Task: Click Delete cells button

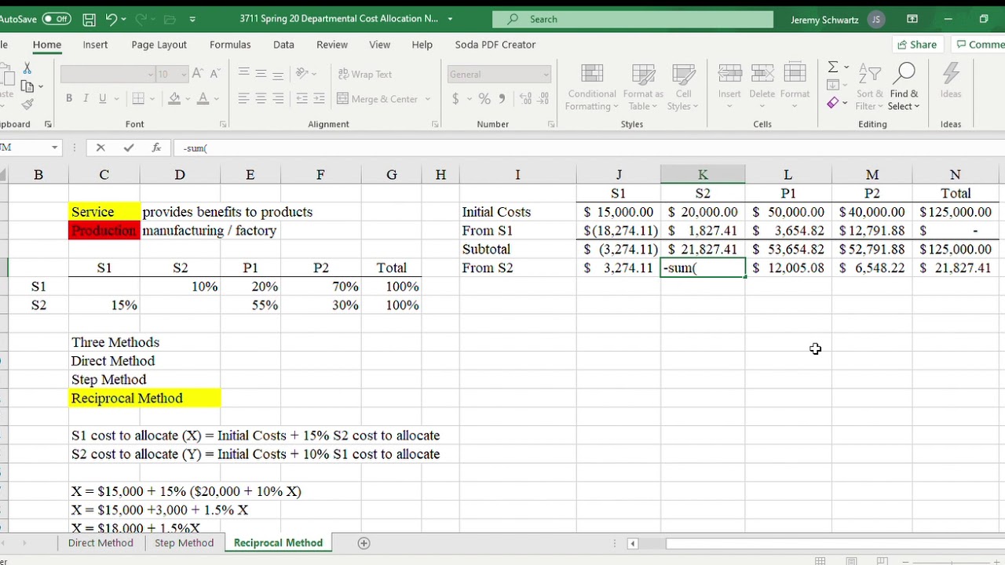Action: click(762, 86)
